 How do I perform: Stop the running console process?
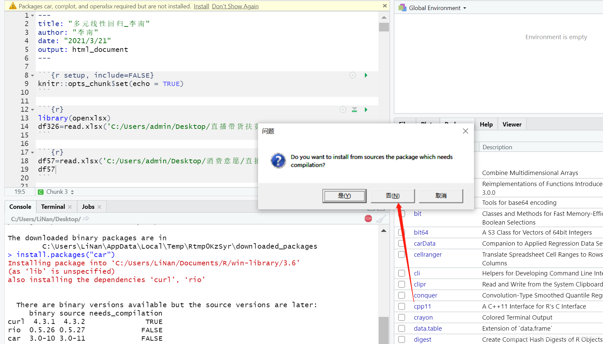(x=368, y=218)
